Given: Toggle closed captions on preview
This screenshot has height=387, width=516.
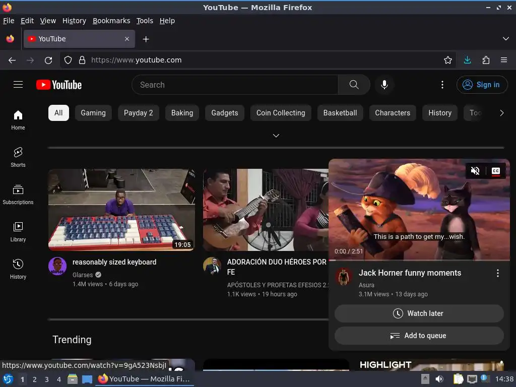Looking at the screenshot, I should (496, 171).
